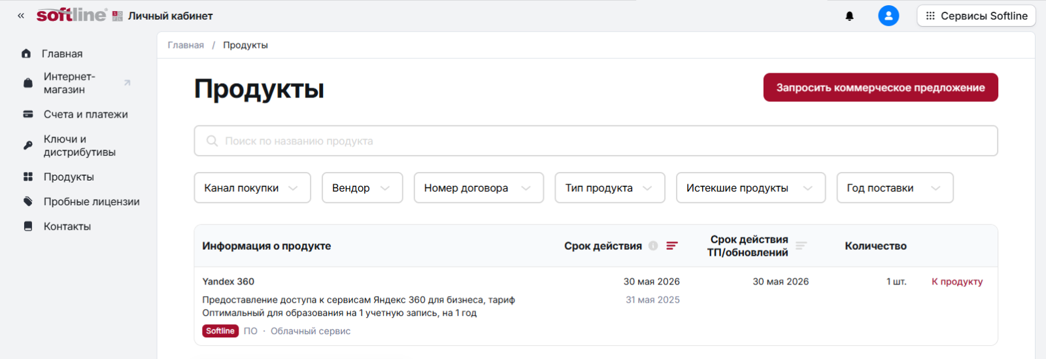
Task: Open К продукту link for Yandex 360
Action: 956,282
